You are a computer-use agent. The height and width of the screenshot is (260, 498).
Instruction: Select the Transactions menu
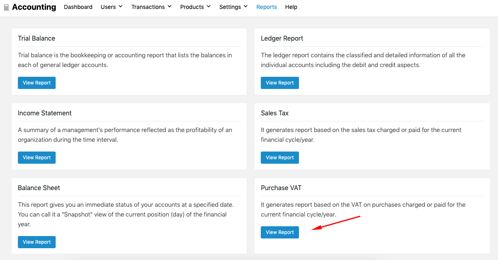148,7
